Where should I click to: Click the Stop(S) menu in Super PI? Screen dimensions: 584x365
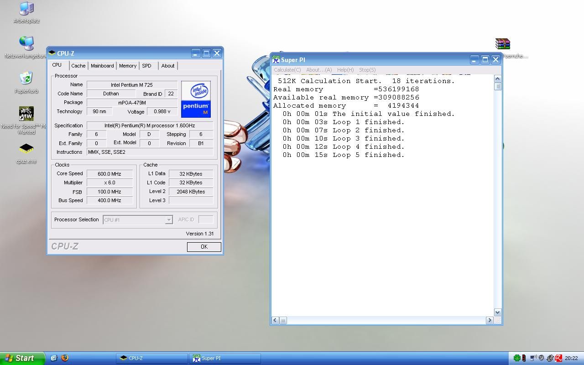pyautogui.click(x=367, y=70)
